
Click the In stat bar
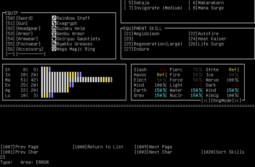(x=61, y=74)
